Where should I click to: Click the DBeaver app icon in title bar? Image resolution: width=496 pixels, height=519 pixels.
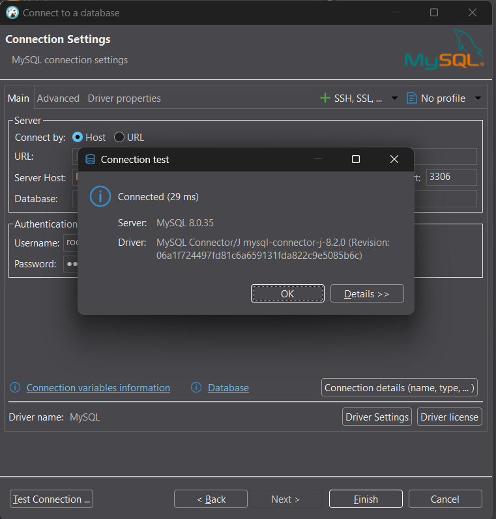click(12, 12)
